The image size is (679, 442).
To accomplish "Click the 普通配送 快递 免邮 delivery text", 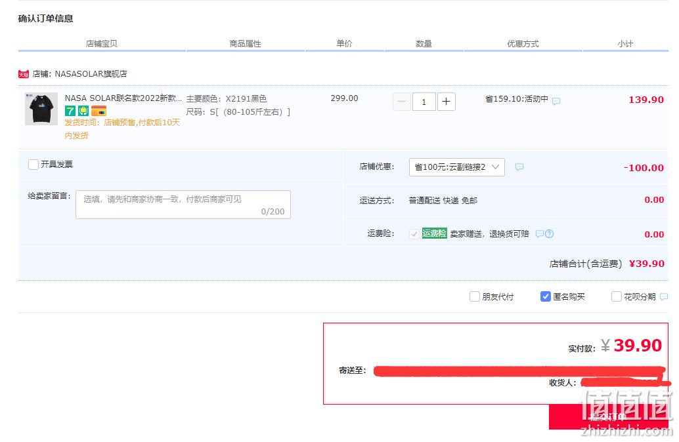I will click(x=443, y=200).
